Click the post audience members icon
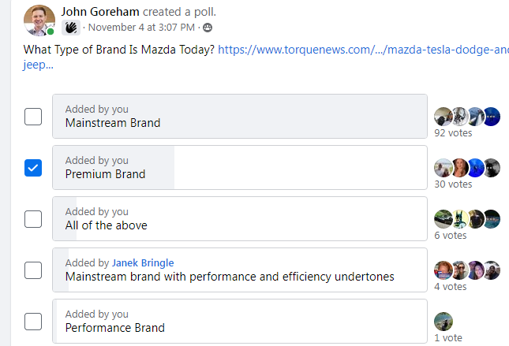The height and width of the screenshot is (346, 509). [208, 28]
